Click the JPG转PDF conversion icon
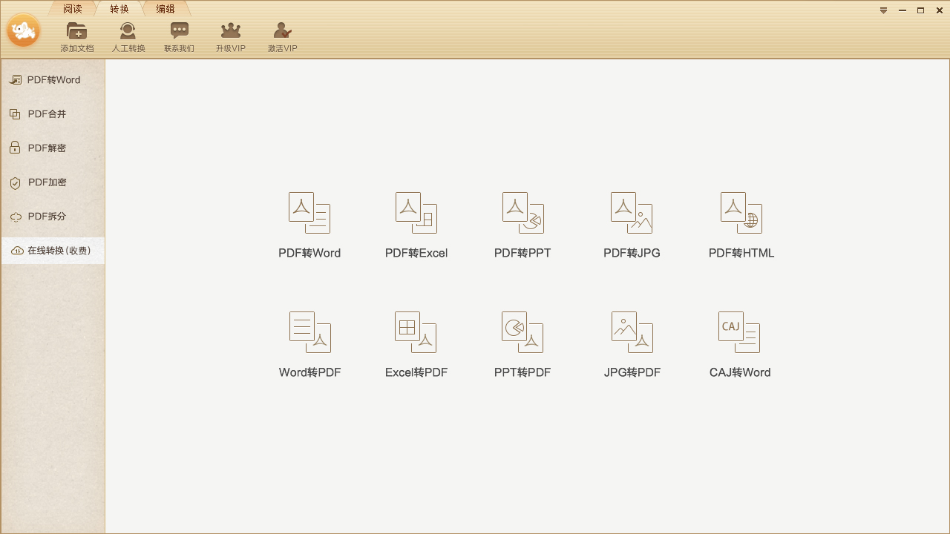The width and height of the screenshot is (950, 534). (632, 332)
